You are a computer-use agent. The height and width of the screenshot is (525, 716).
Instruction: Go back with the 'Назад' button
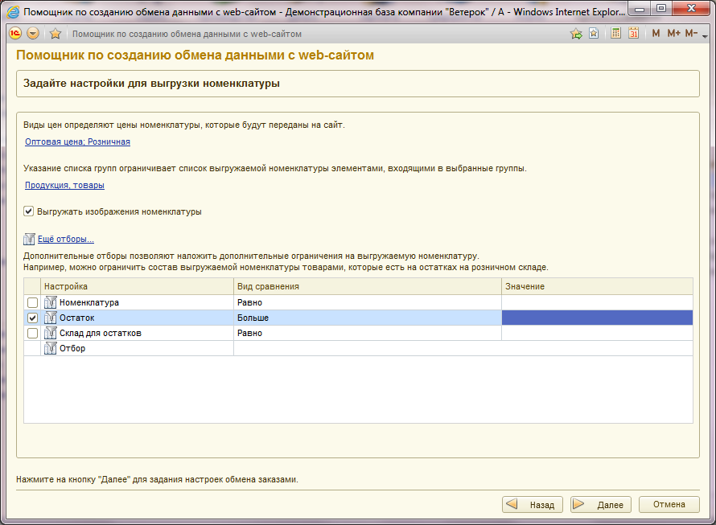(x=533, y=504)
